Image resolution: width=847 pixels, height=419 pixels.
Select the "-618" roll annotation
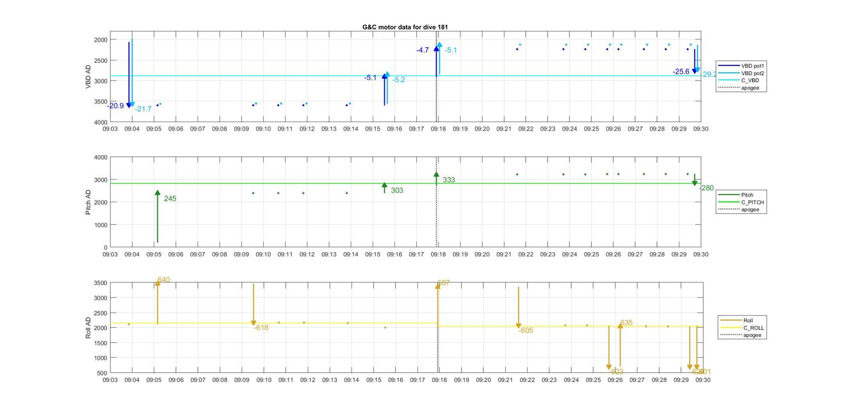pos(261,328)
